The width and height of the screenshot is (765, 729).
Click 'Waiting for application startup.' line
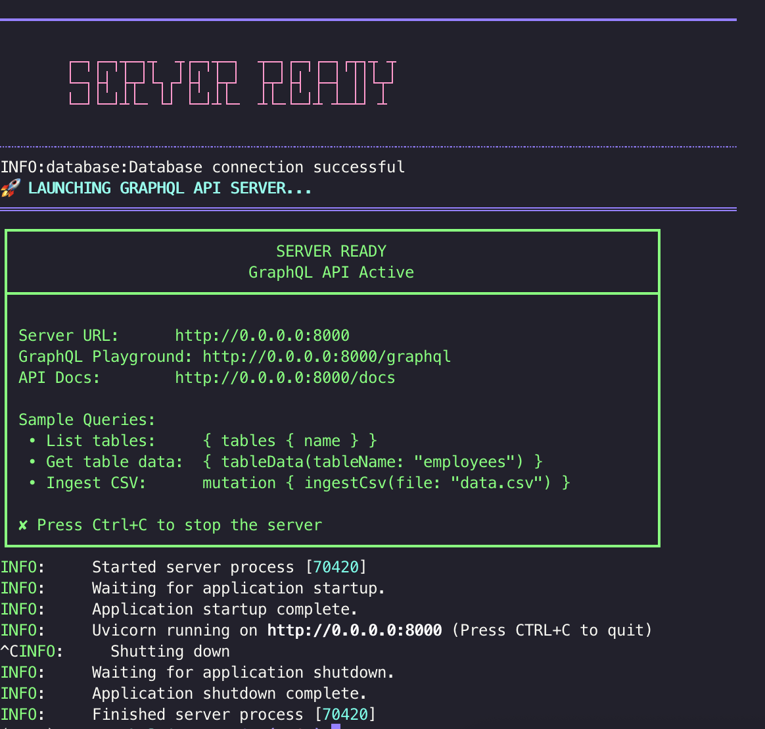[x=193, y=588]
